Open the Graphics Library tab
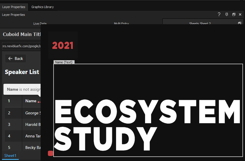The height and width of the screenshot is (161, 245). point(42,7)
